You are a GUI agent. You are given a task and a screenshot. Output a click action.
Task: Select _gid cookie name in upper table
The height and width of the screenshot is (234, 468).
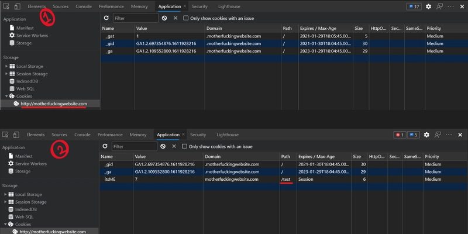(109, 43)
